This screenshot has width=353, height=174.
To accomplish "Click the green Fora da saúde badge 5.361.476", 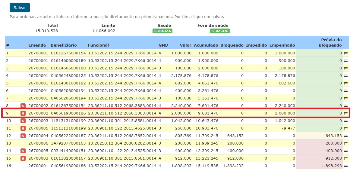I will tap(220, 31).
